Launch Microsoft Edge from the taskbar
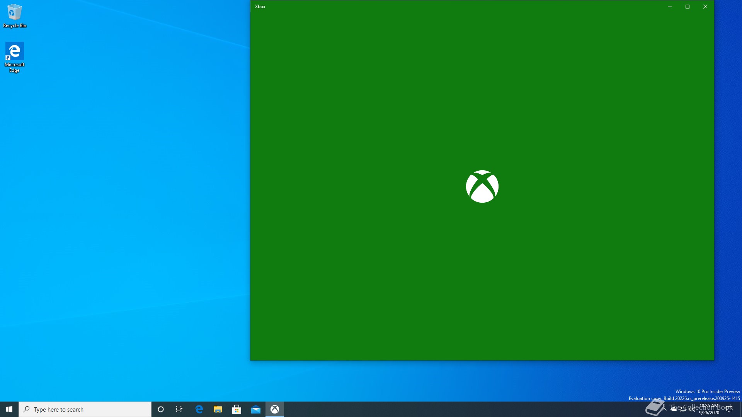The height and width of the screenshot is (417, 742). [199, 409]
